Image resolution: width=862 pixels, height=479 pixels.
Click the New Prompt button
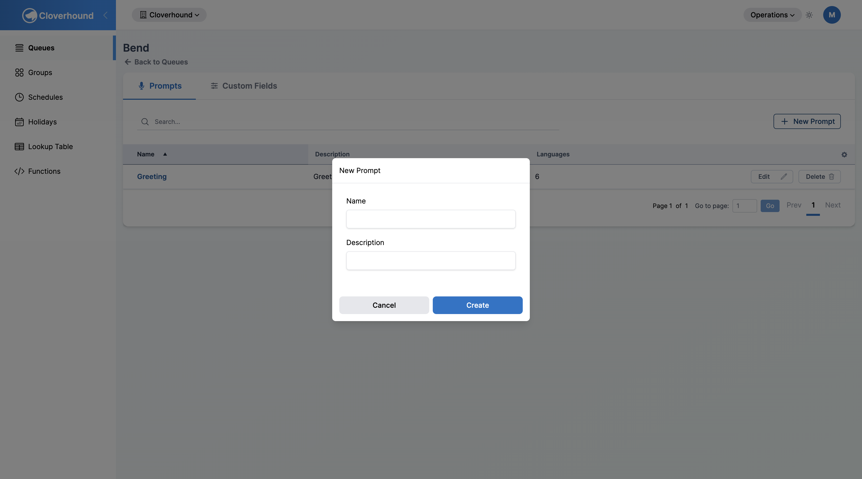[807, 121]
